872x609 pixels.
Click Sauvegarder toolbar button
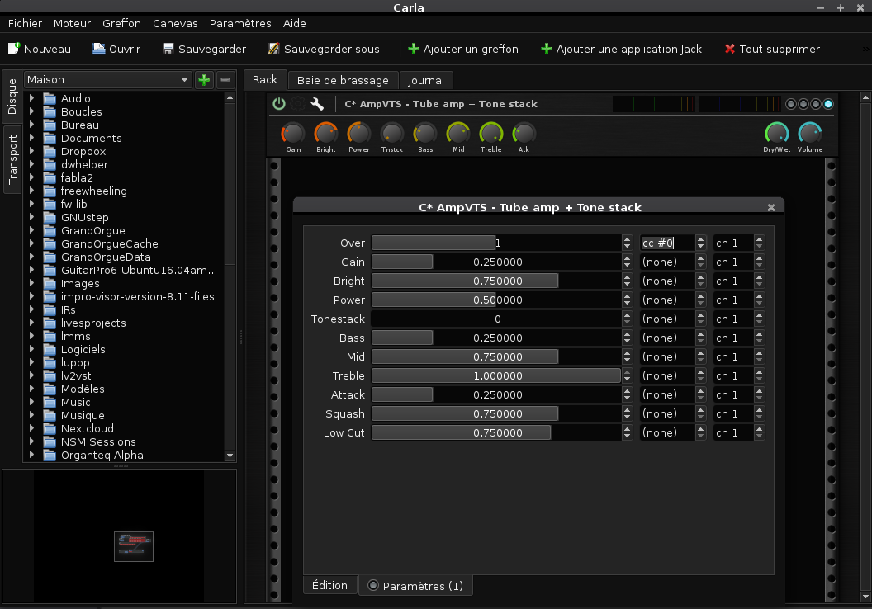[204, 49]
